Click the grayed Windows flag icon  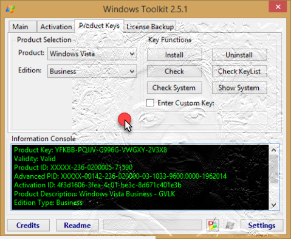point(230,225)
